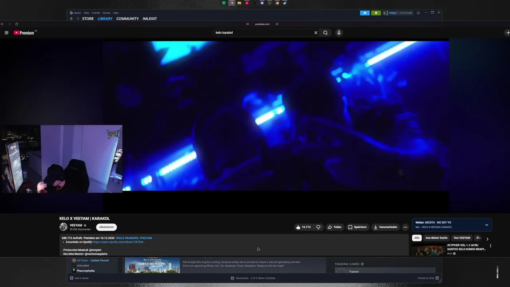Click the file folder icon in top dock
Image resolution: width=510 pixels, height=287 pixels.
coord(239,3)
